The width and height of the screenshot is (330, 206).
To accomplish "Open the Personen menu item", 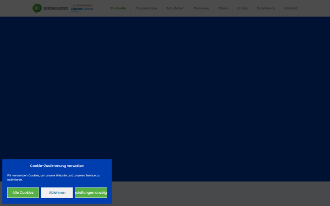I will (x=201, y=8).
